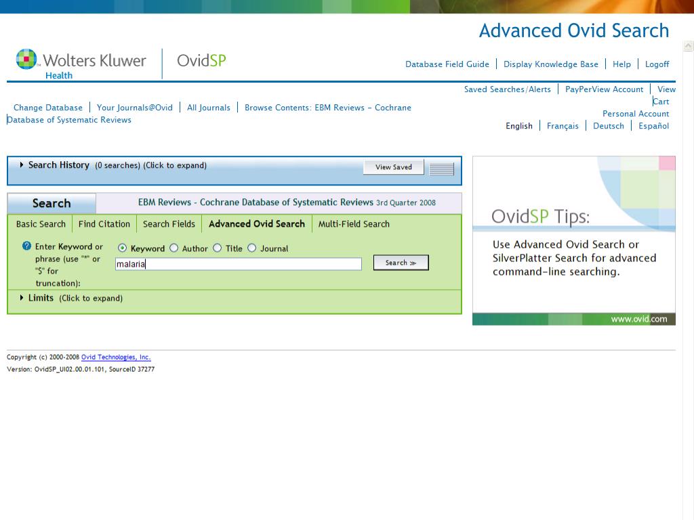Select the Advanced Ovid Search tab

(x=257, y=223)
